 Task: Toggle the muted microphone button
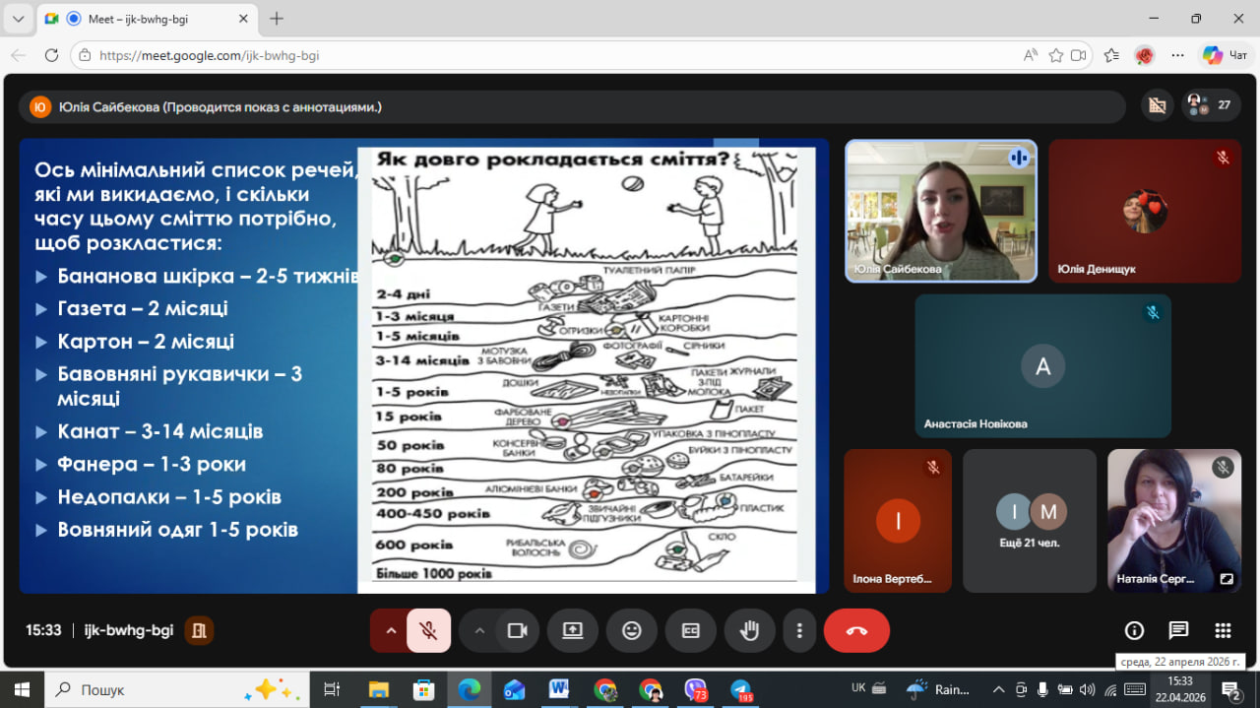point(428,631)
